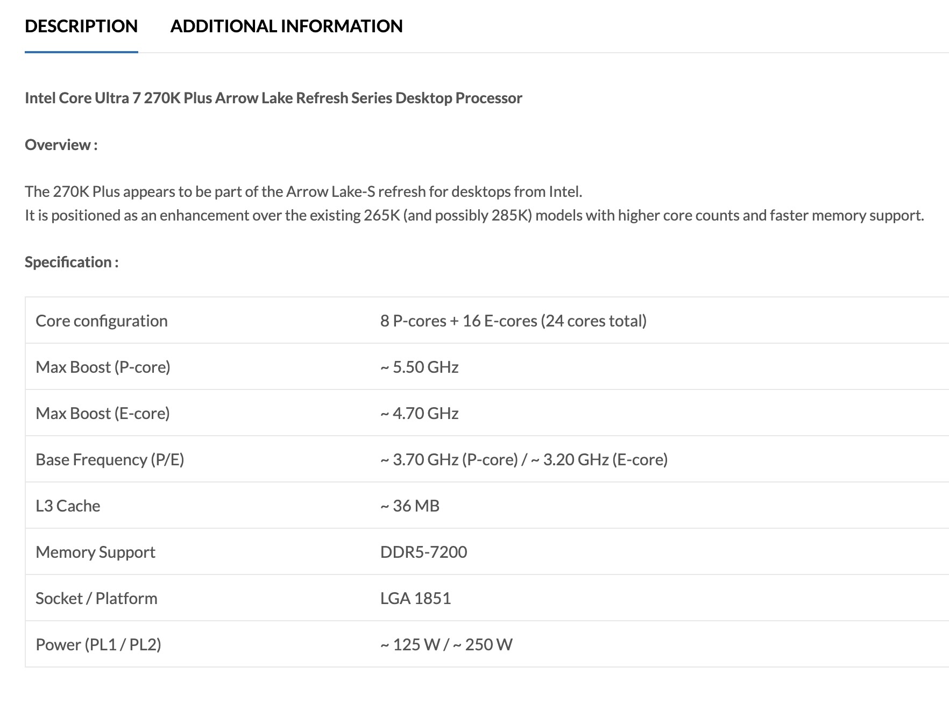The image size is (949, 724).
Task: Click the Base Frequency (P/E) label
Action: [x=110, y=459]
